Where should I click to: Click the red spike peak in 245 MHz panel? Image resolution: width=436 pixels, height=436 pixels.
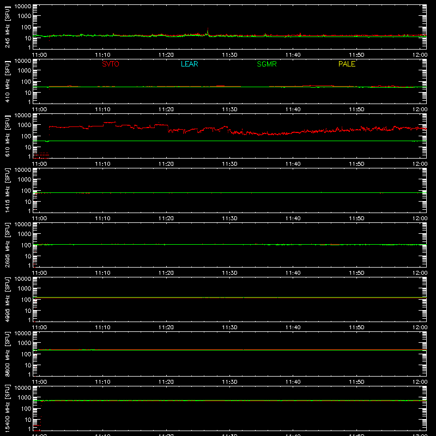tap(208, 29)
